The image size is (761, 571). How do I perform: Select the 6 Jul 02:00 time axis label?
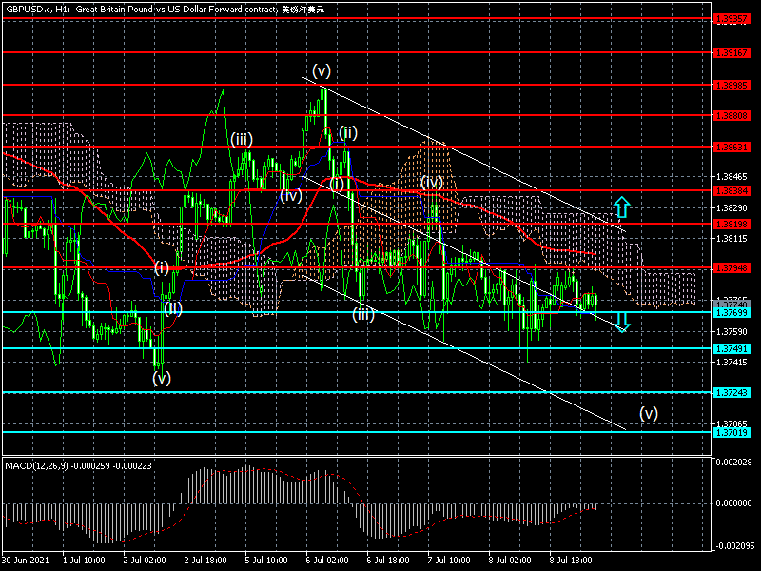pos(326,562)
